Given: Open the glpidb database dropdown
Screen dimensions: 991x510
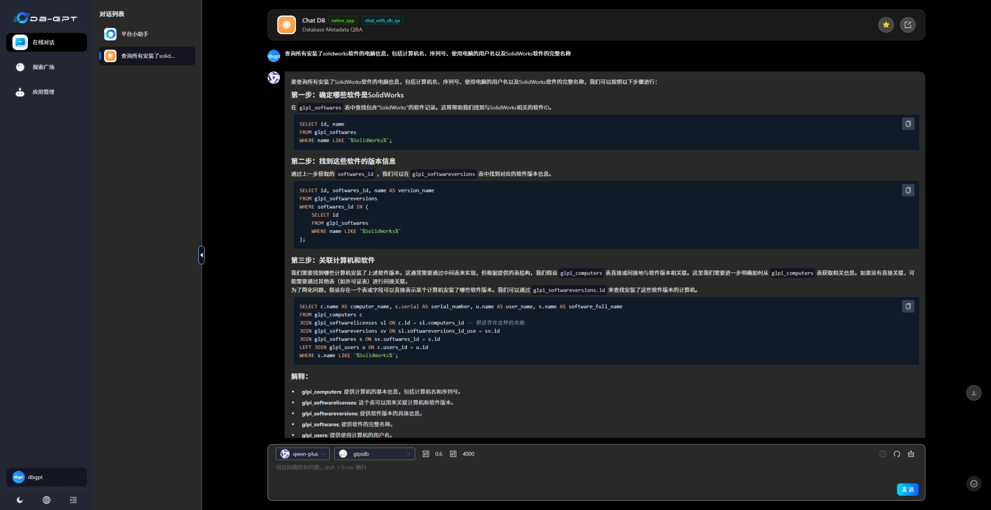Looking at the screenshot, I should pyautogui.click(x=375, y=454).
